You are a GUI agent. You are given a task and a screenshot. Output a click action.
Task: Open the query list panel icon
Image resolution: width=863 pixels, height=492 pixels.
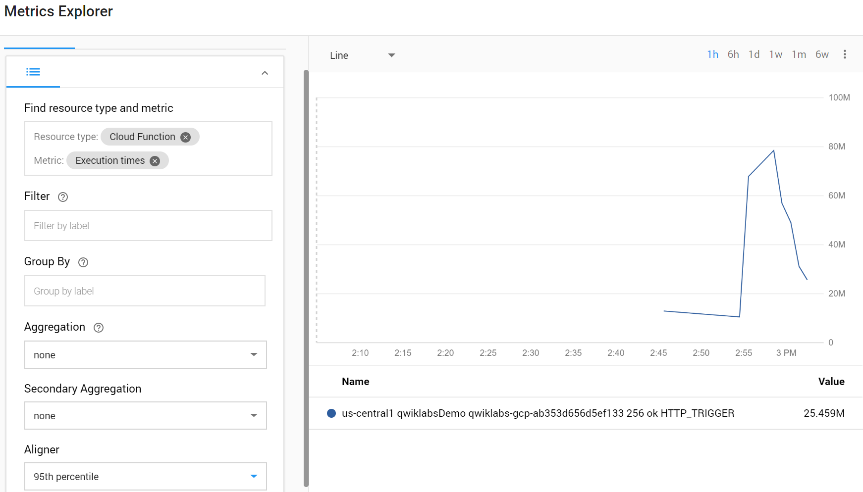[x=33, y=72]
